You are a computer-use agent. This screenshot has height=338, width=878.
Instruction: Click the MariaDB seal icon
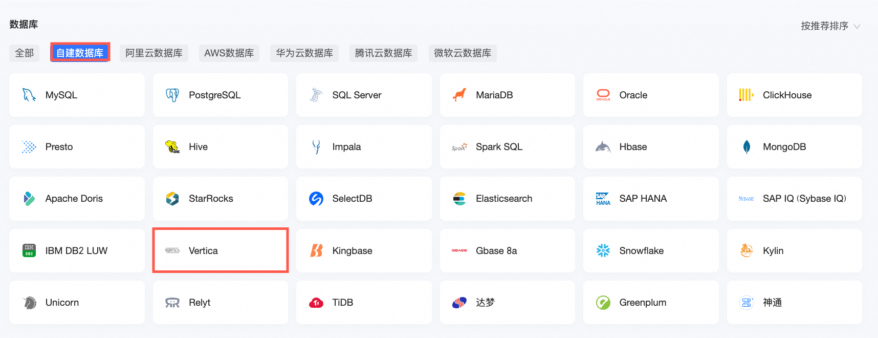[459, 95]
